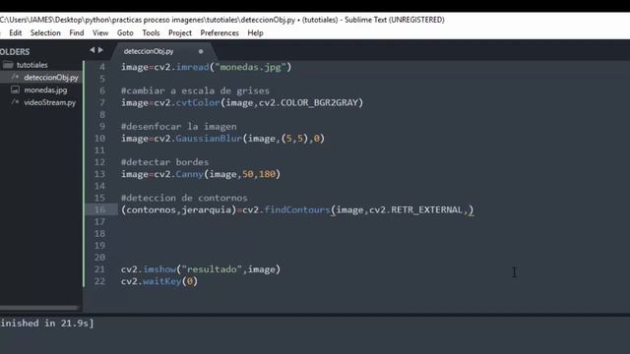Switch to the deteccionObj.py tab
Viewport: 630px width, 354px height.
click(x=149, y=51)
